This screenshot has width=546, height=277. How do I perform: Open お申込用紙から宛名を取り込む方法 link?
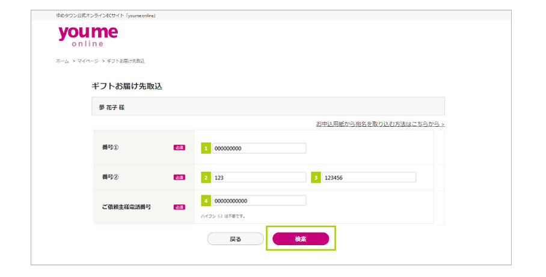[x=380, y=124]
